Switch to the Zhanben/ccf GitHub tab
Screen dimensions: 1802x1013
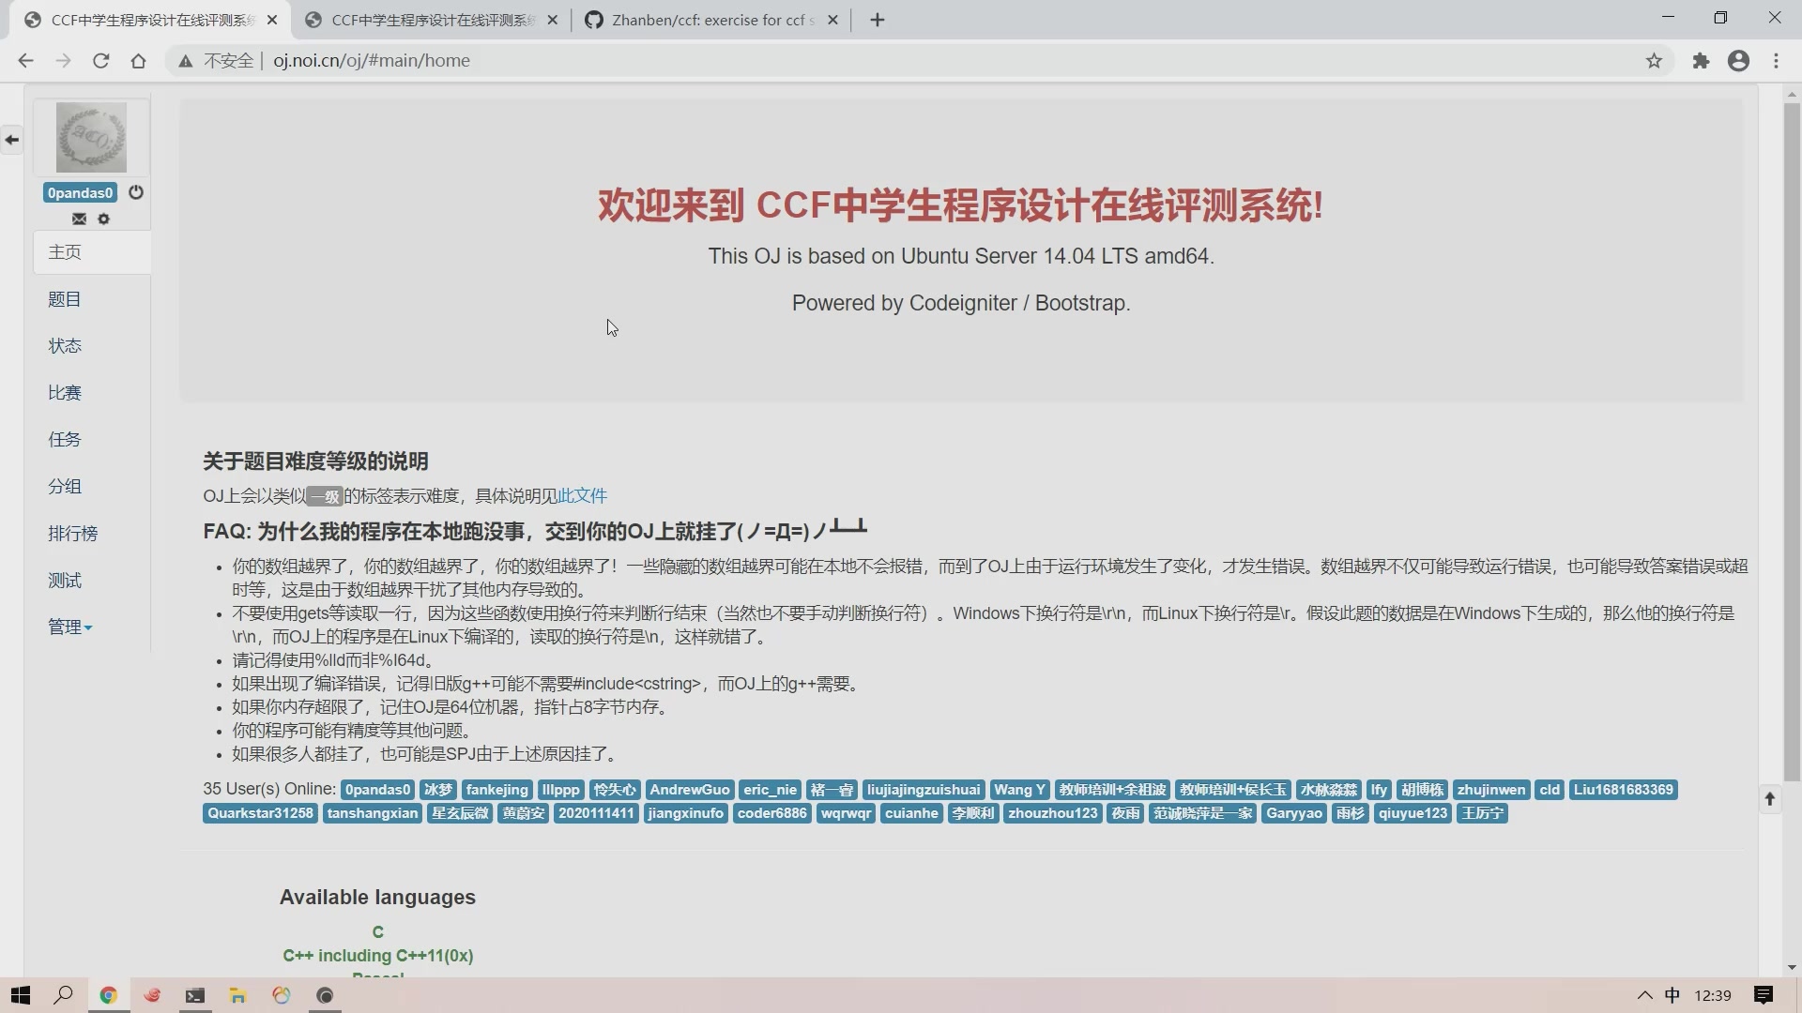tap(710, 20)
